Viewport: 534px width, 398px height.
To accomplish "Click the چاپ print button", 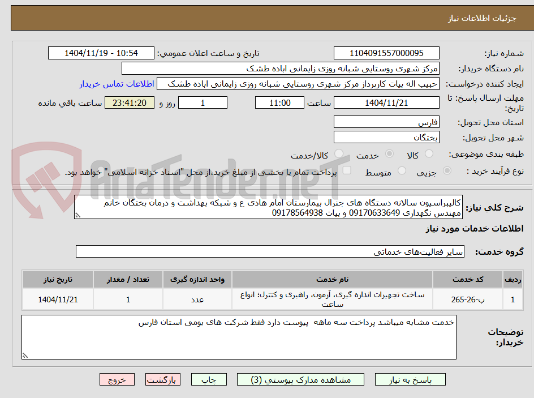I will pyautogui.click(x=209, y=379).
